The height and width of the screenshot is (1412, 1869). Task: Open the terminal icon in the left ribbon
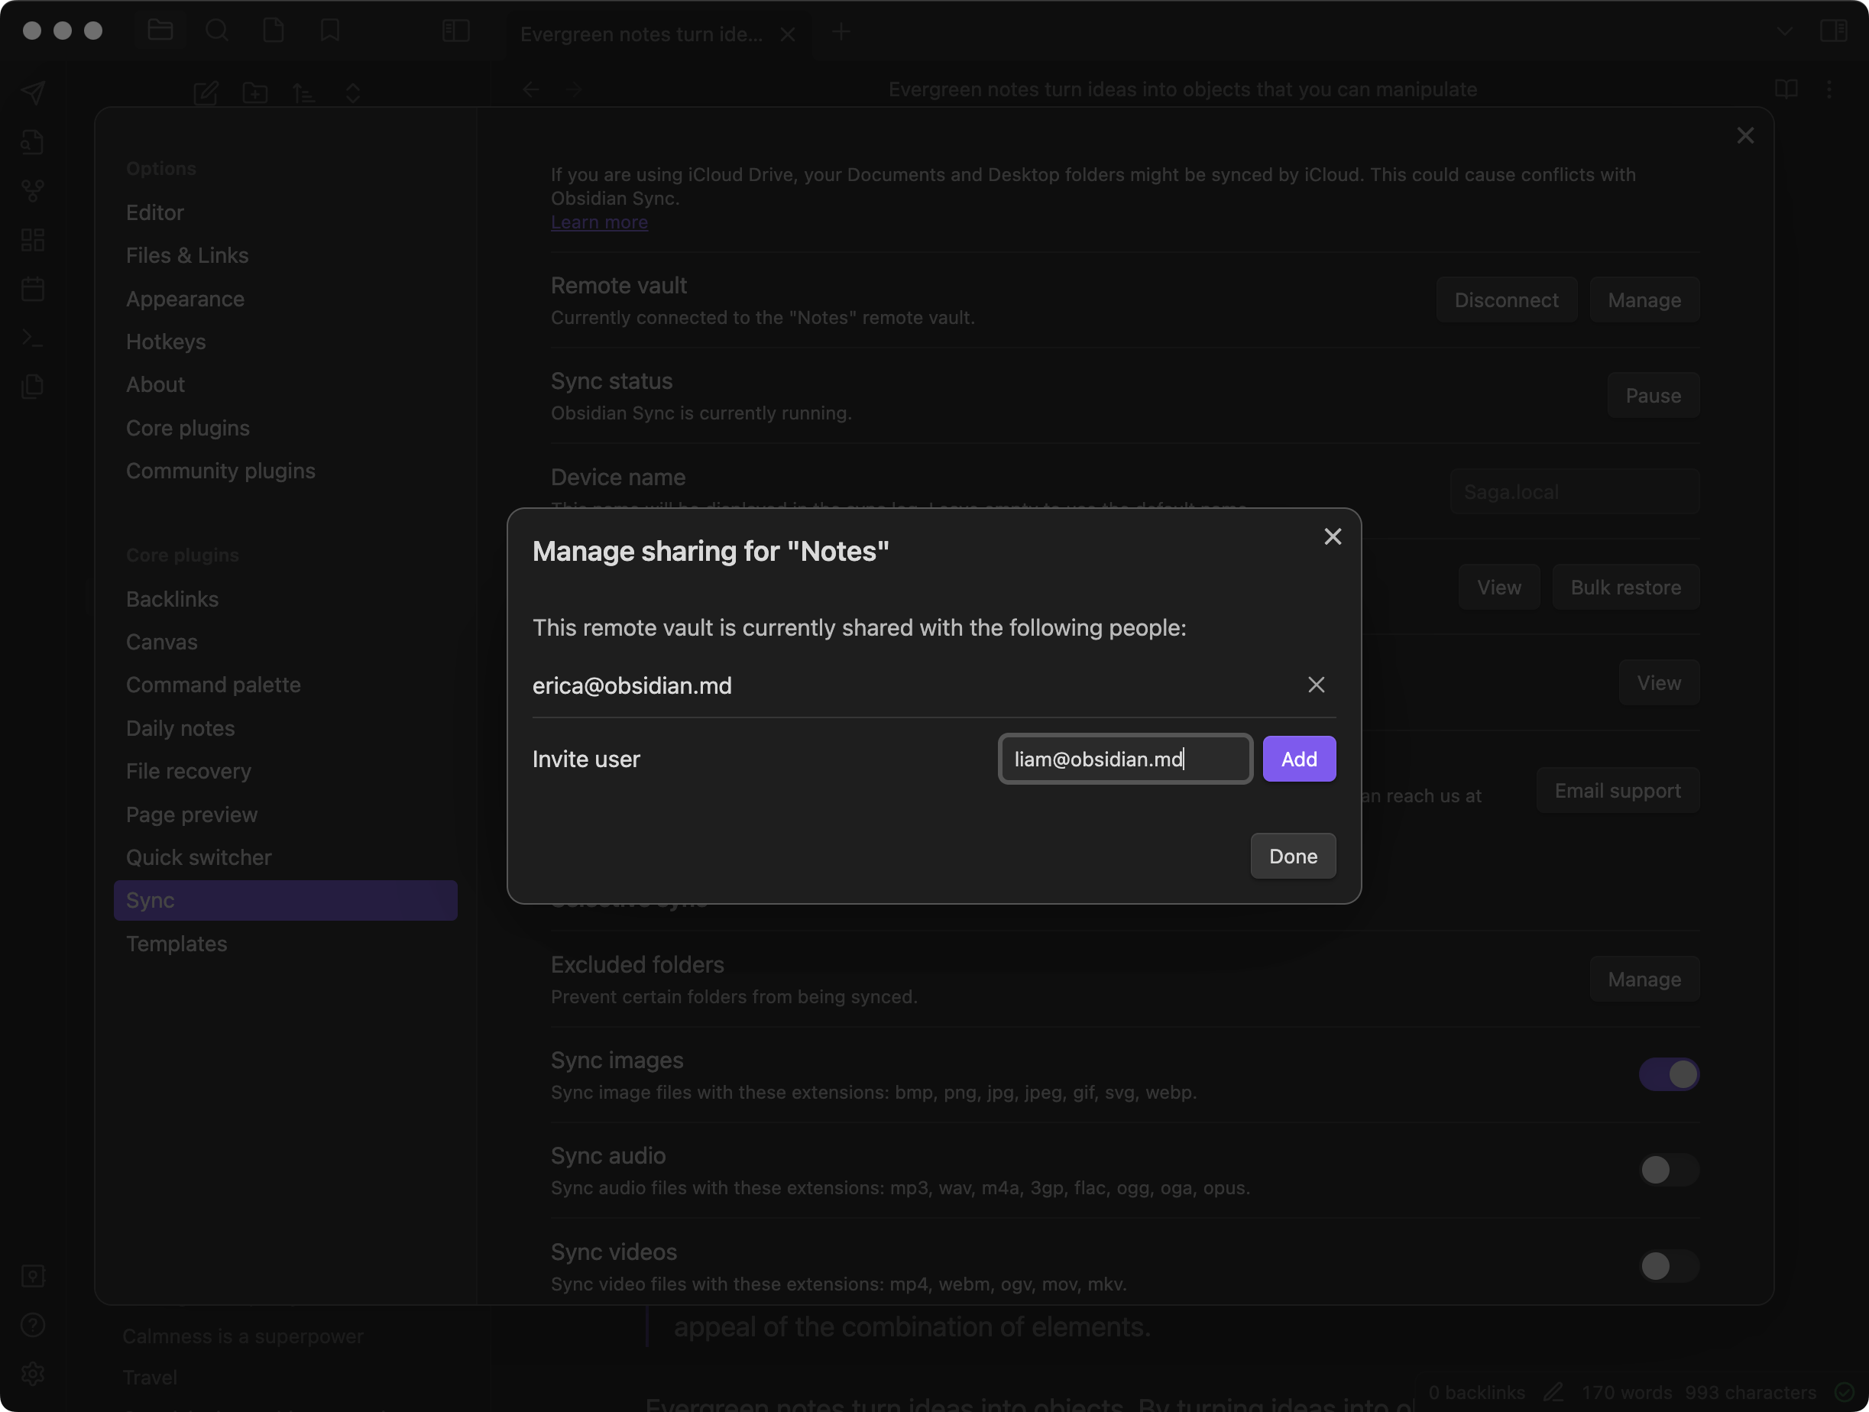coord(33,337)
